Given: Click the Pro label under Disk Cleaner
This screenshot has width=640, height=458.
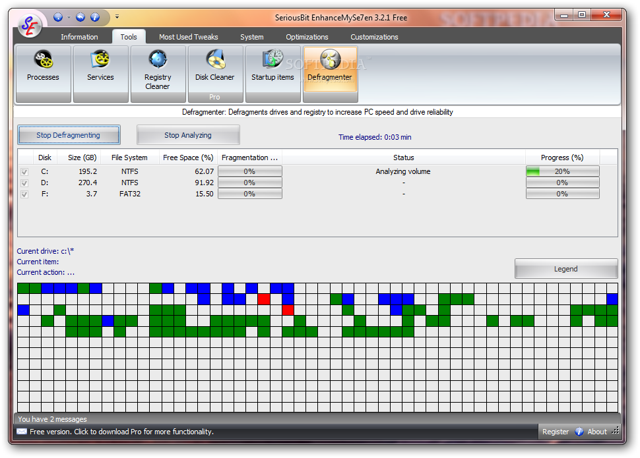Looking at the screenshot, I should pyautogui.click(x=214, y=97).
